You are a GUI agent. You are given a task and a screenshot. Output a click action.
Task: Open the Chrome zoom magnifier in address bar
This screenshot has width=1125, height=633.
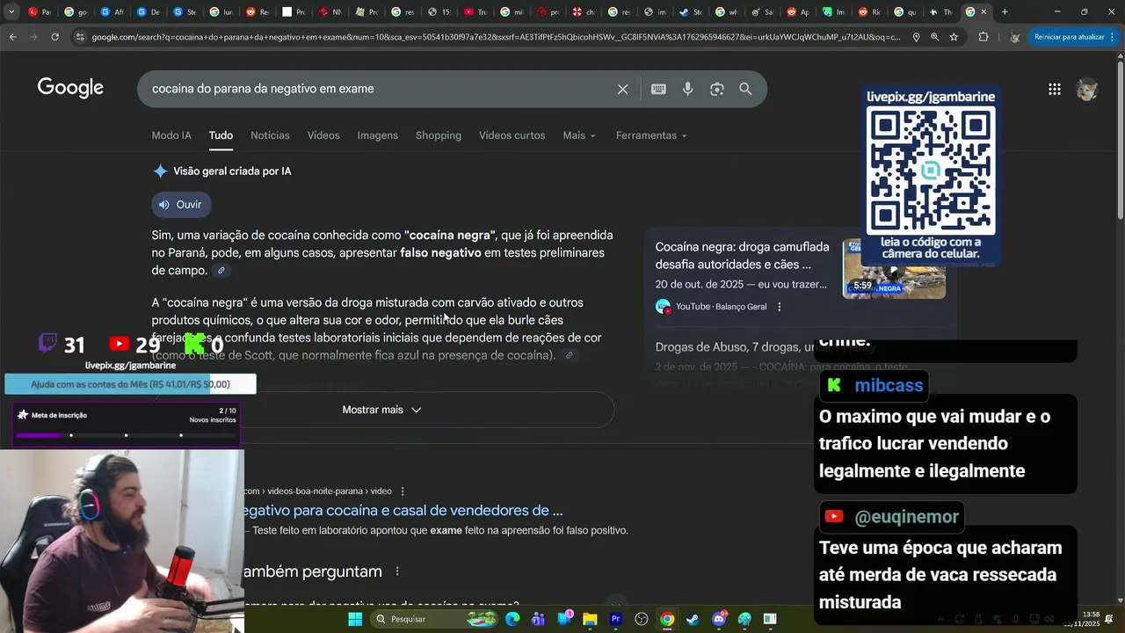pyautogui.click(x=935, y=37)
